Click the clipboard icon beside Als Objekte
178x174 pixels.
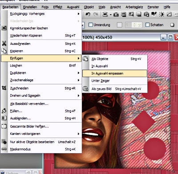(x=85, y=59)
